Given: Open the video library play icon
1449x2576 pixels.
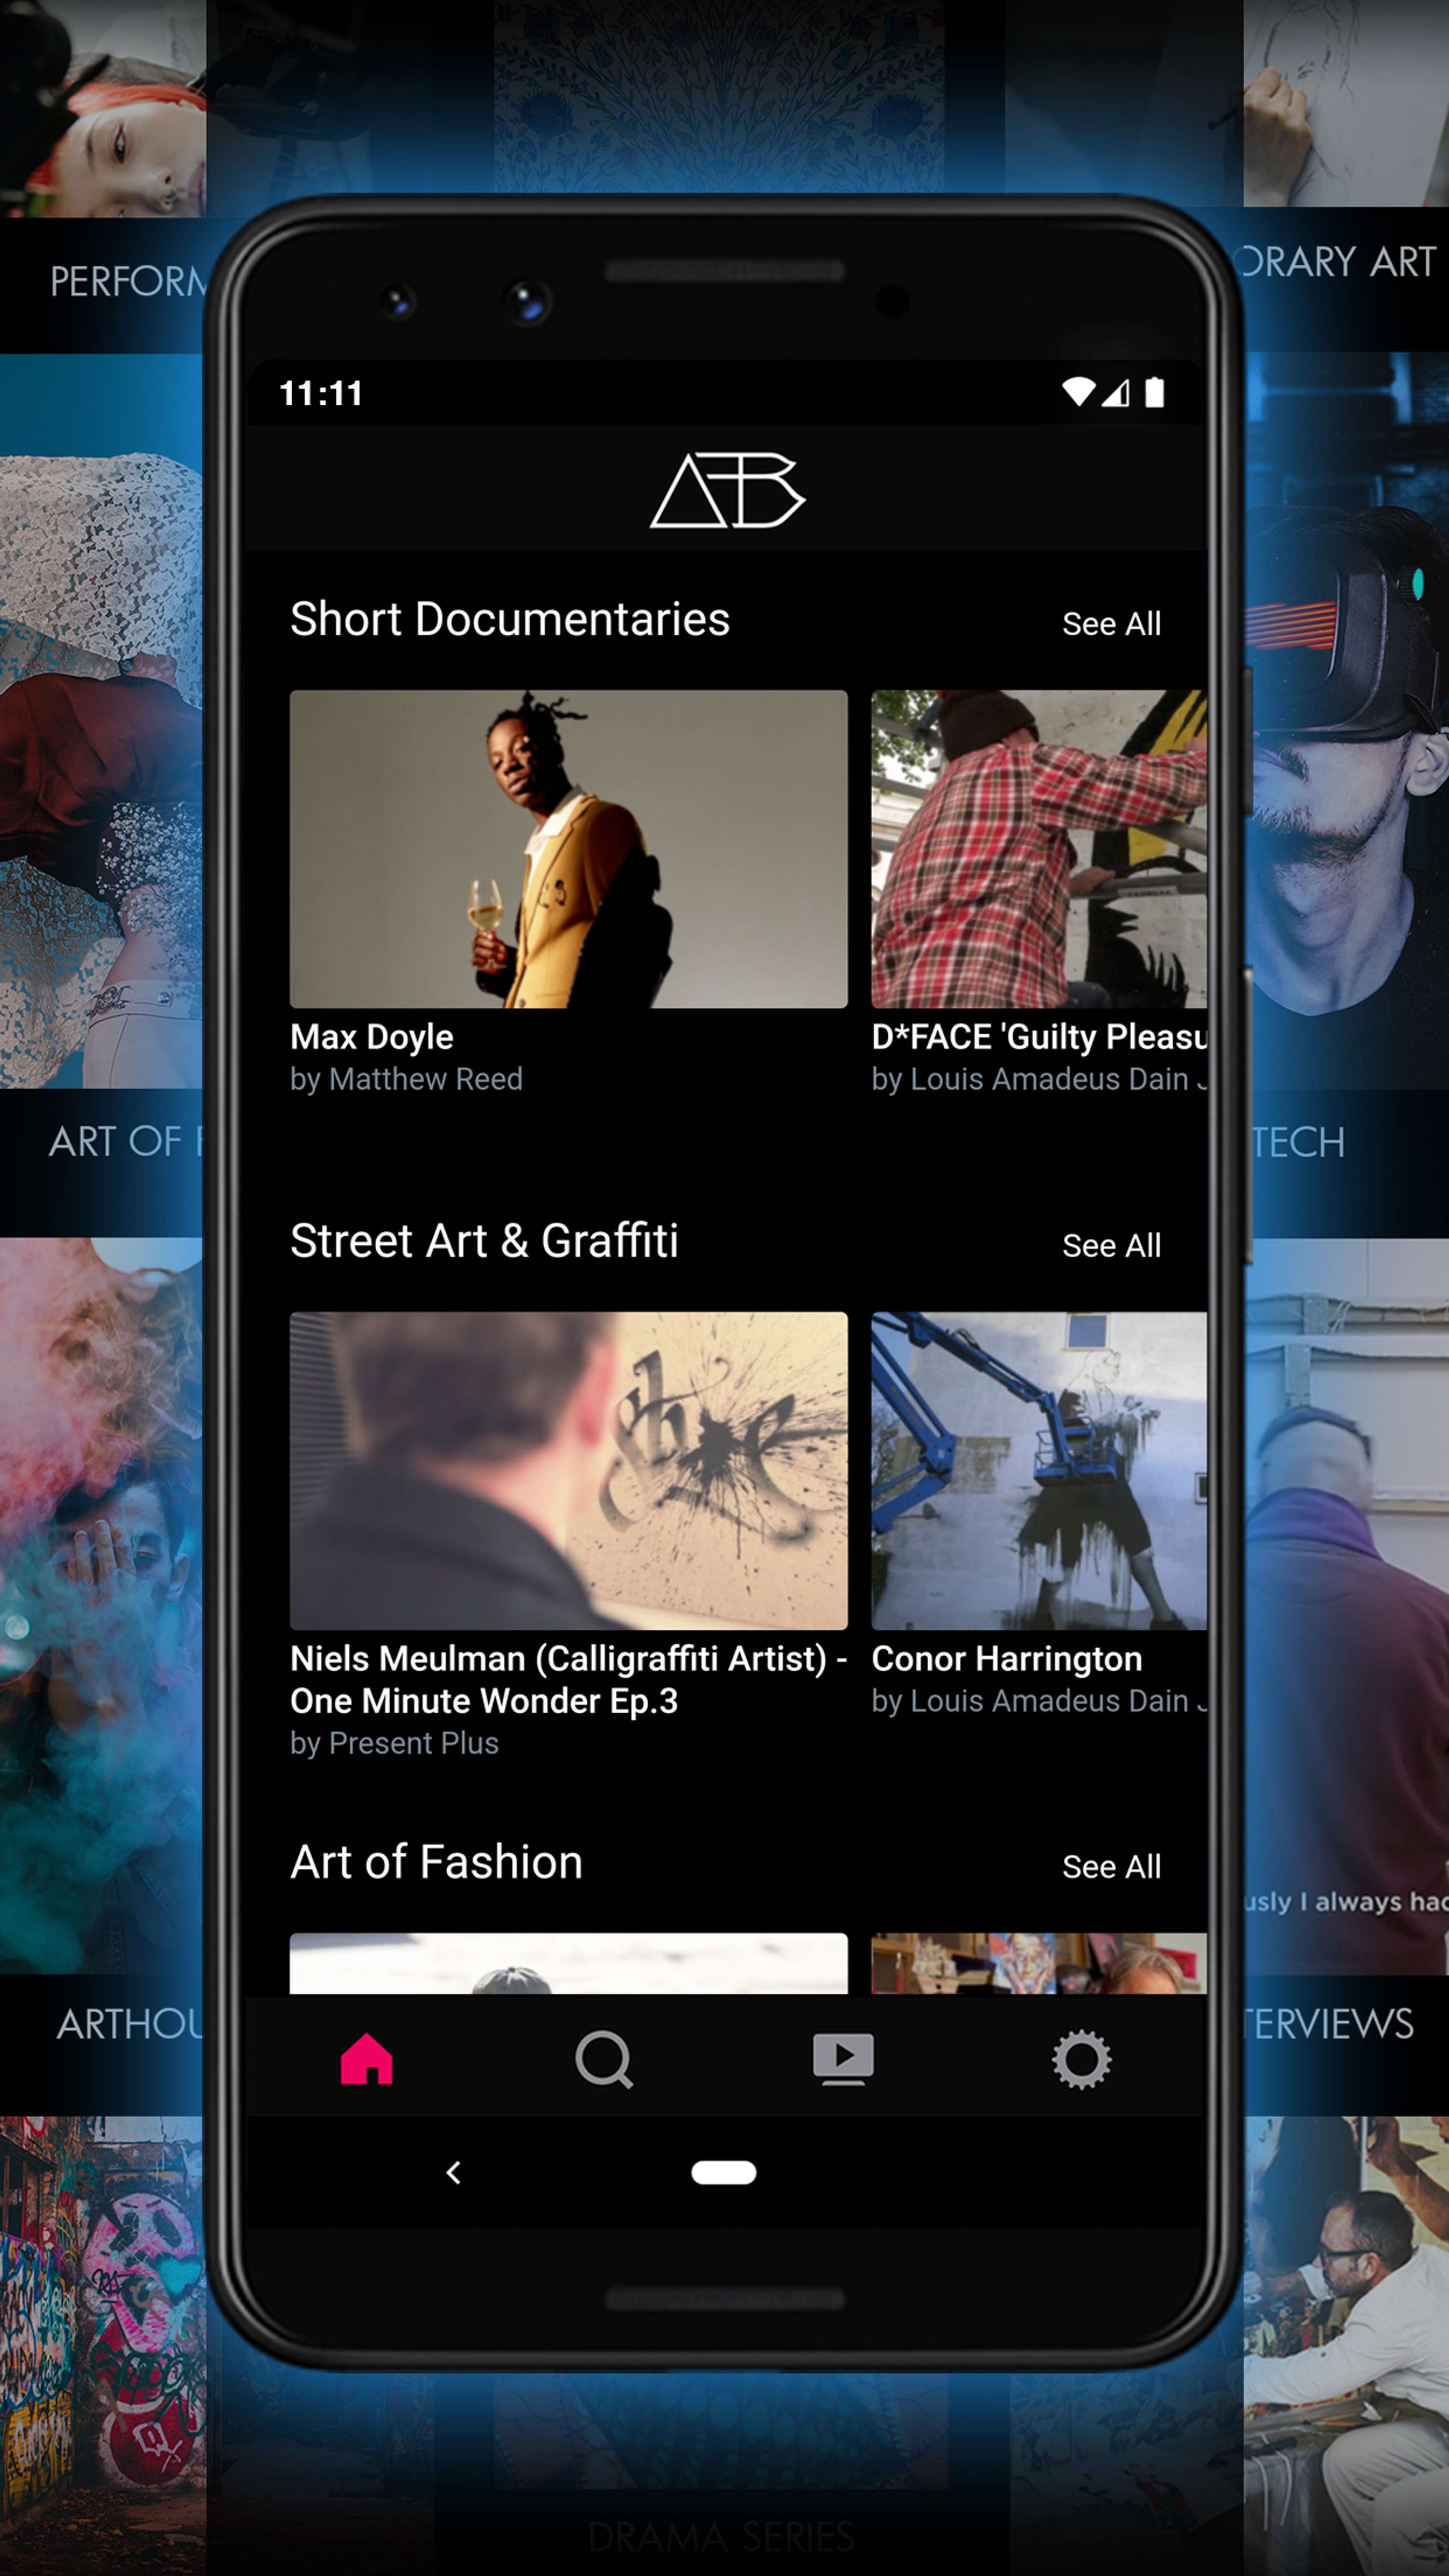Looking at the screenshot, I should pos(843,2060).
